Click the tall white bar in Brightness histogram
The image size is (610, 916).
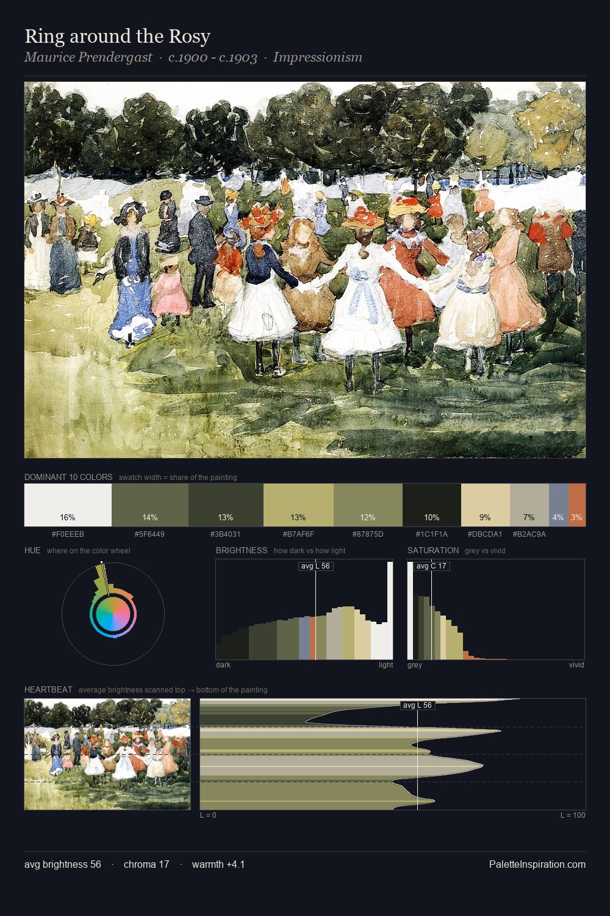pos(390,611)
